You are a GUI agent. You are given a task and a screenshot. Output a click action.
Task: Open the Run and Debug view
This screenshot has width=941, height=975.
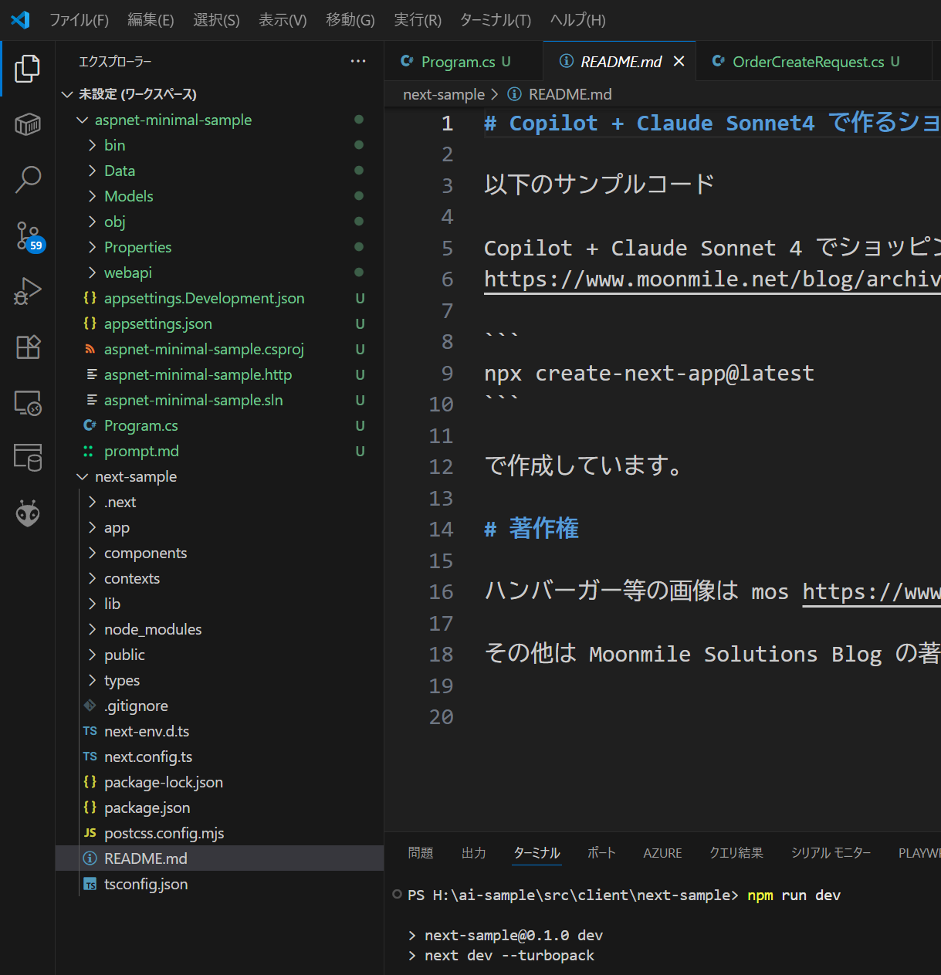click(28, 292)
